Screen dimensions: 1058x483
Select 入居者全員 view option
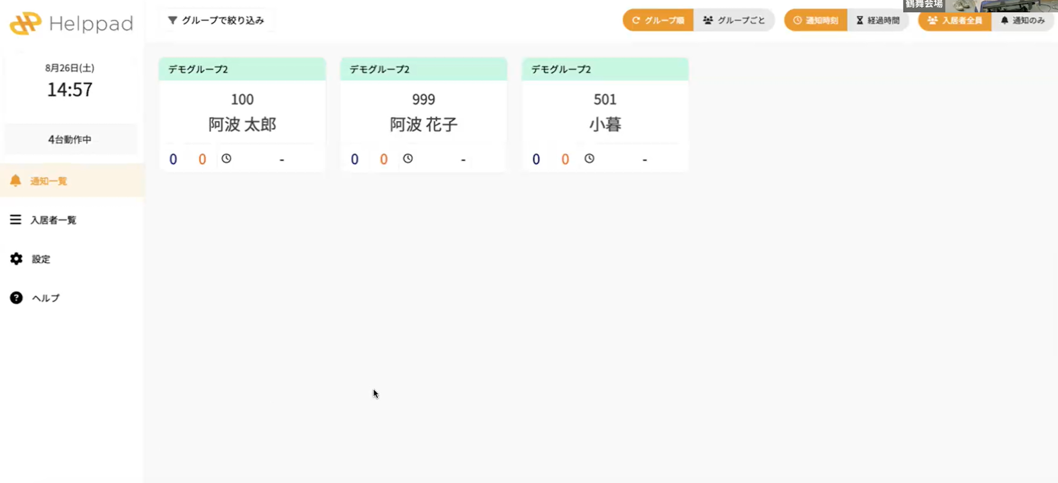[x=955, y=20]
